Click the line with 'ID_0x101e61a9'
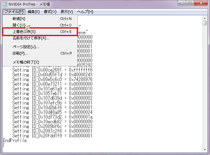The width and height of the screenshot is (210, 155). tap(52, 89)
